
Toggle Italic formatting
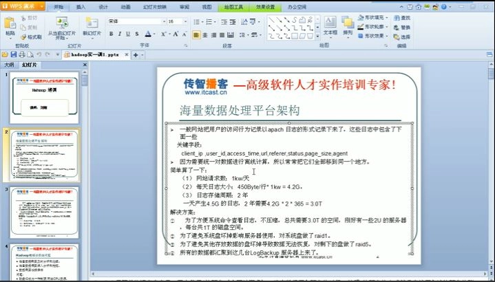pos(119,34)
